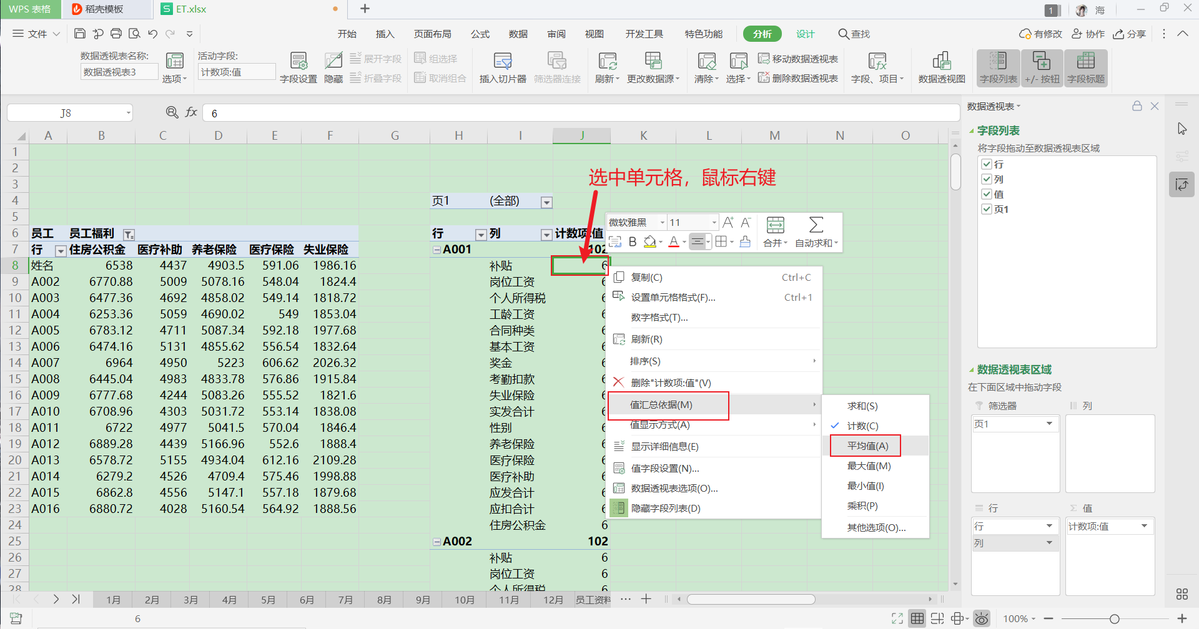
Task: Close the PivotTable side pane
Action: [1155, 106]
